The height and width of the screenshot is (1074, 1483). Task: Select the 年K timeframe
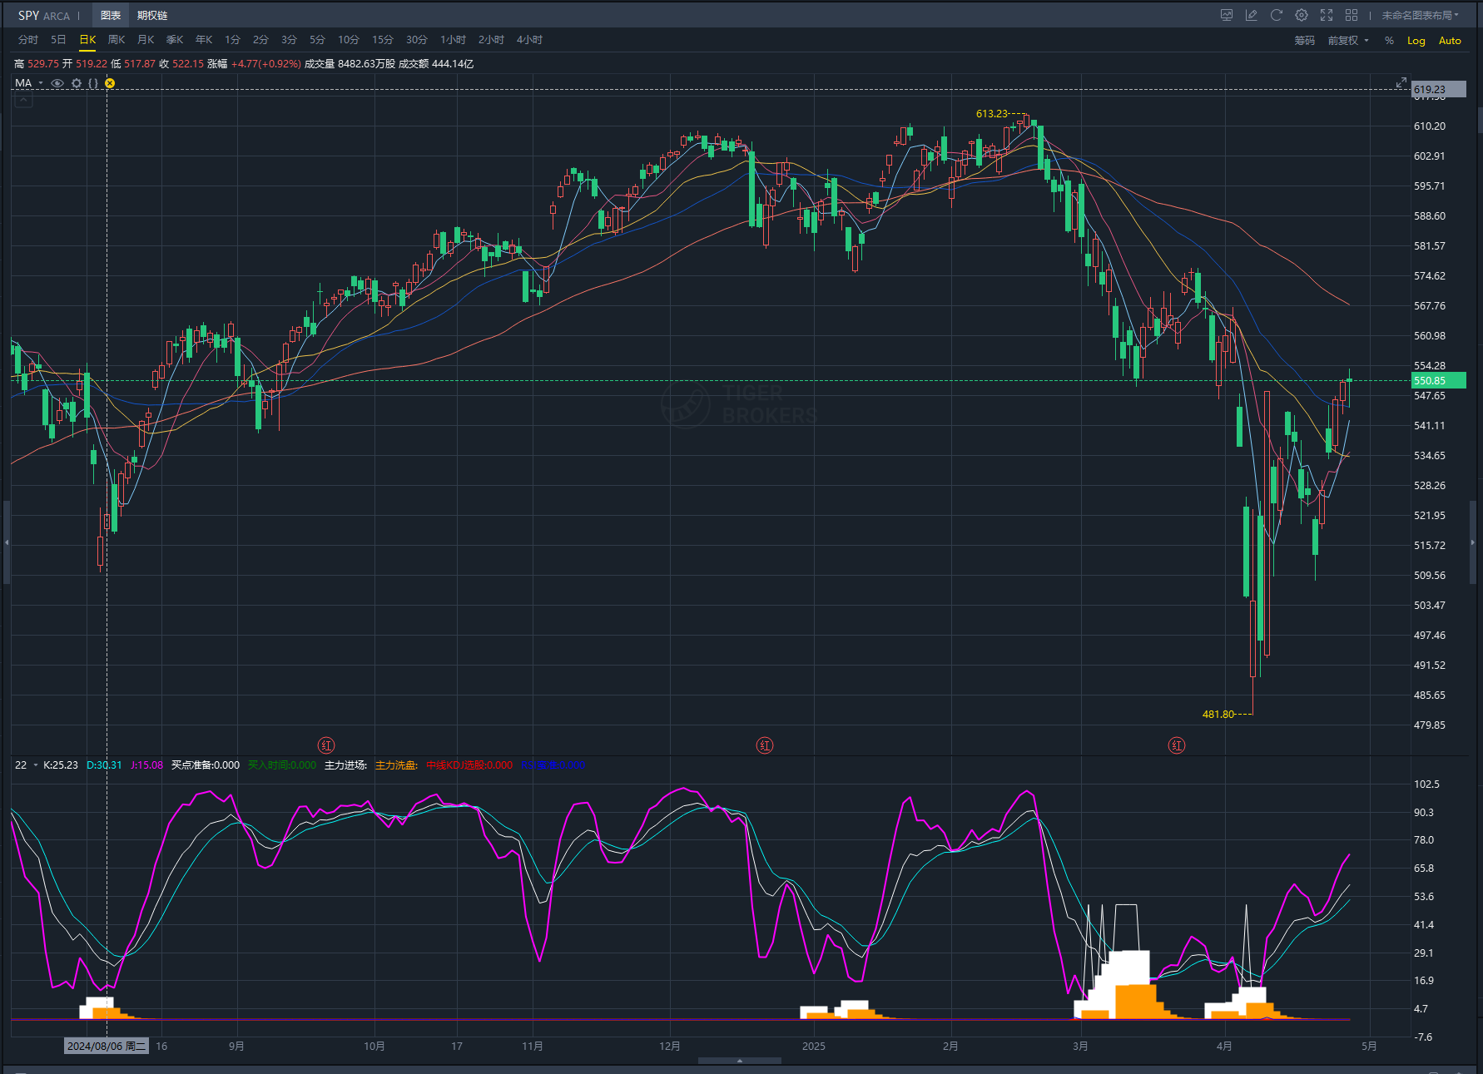coord(204,40)
